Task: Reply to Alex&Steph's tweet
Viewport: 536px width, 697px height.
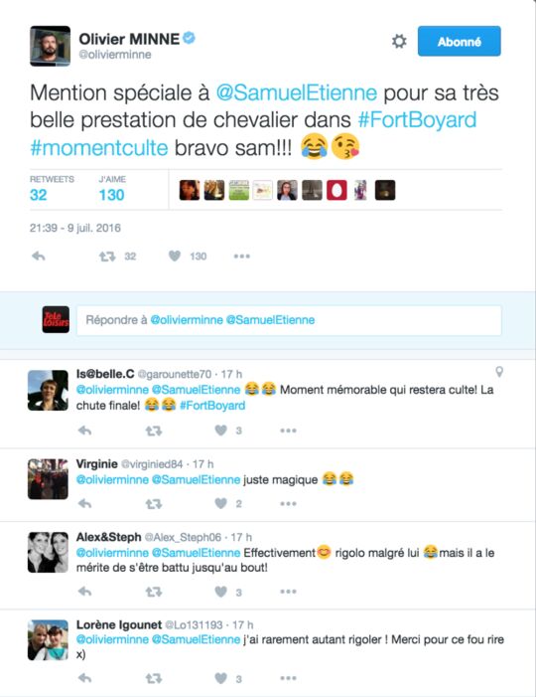Action: click(84, 592)
